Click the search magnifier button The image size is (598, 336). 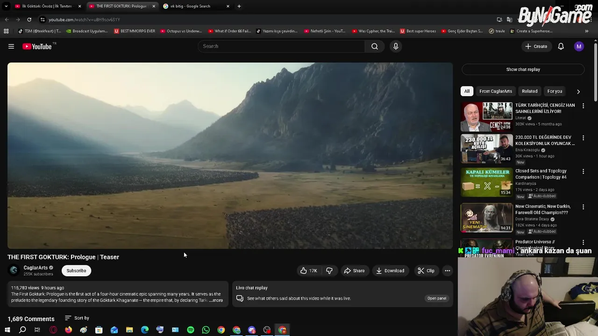pos(375,46)
